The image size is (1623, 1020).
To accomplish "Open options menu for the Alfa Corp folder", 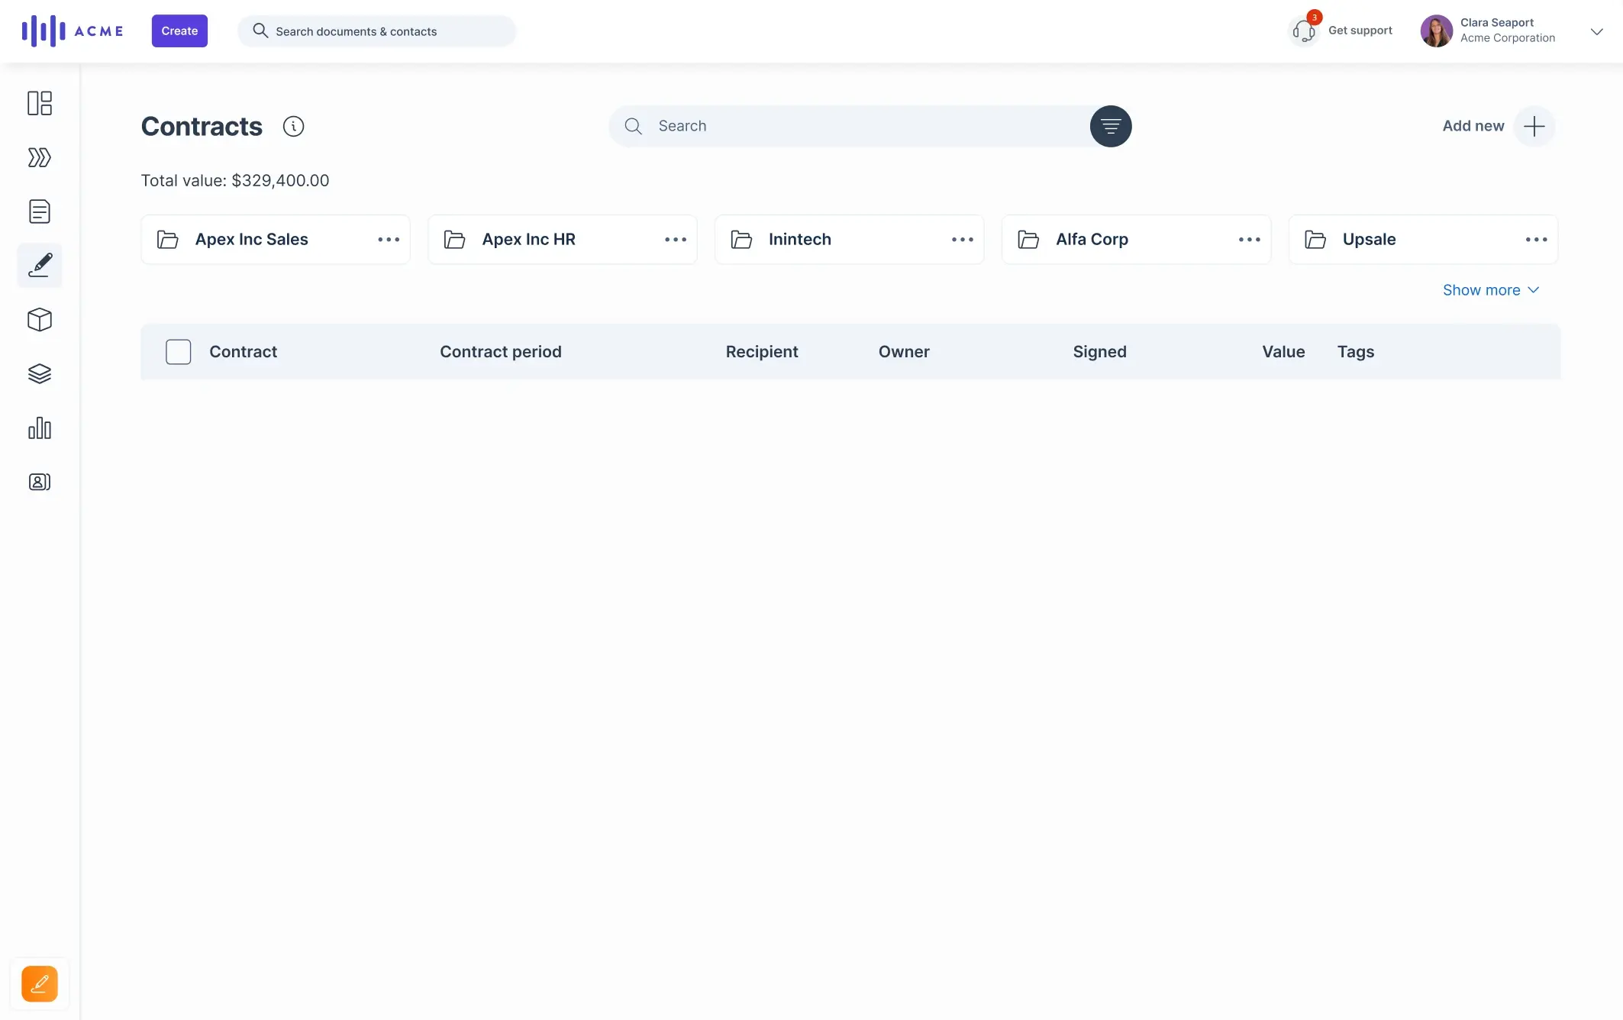I will pos(1249,239).
